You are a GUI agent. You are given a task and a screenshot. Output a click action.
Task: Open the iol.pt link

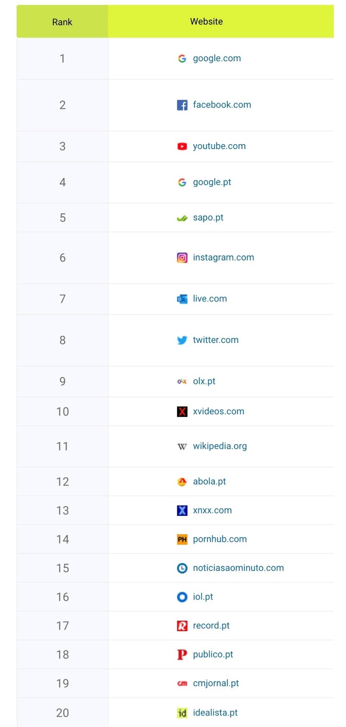tap(203, 597)
